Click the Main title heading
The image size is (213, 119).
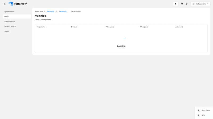40,16
